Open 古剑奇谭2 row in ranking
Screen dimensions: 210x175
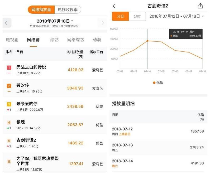coord(55,143)
